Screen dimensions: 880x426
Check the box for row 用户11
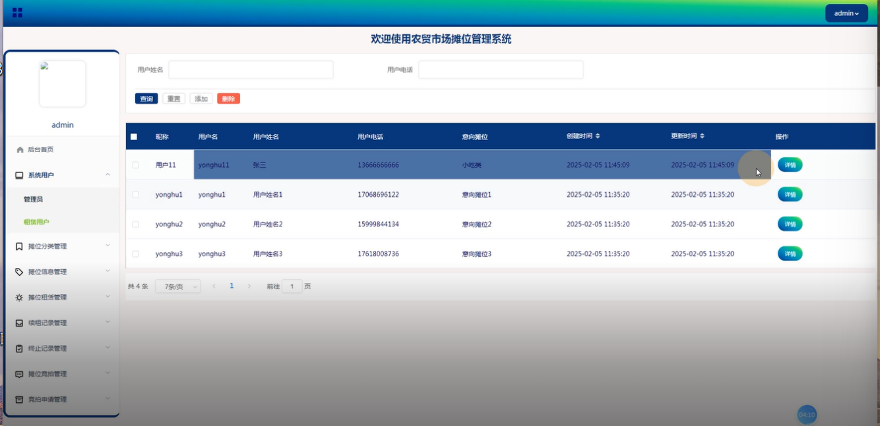pos(136,165)
